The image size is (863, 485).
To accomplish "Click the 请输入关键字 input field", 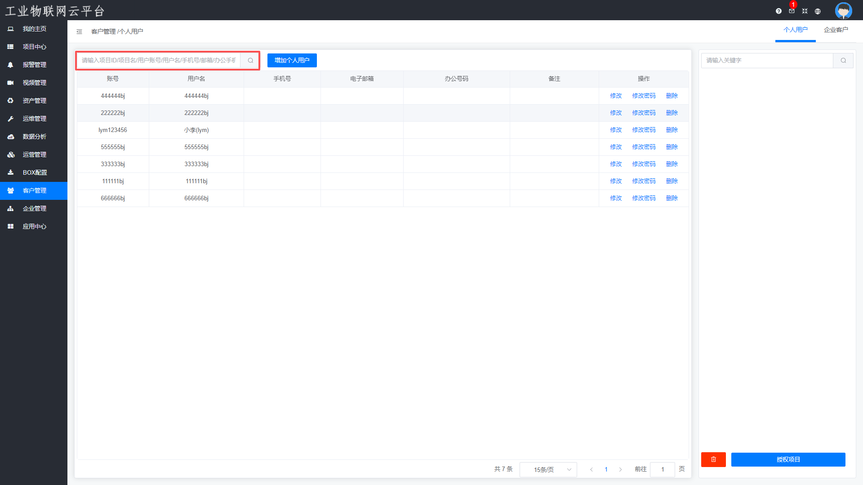I will tap(767, 60).
